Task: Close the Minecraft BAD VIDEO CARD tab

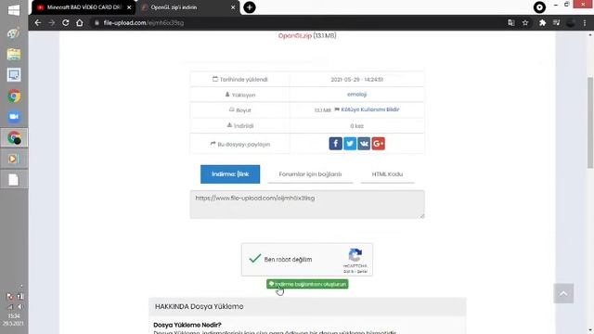Action: click(129, 7)
